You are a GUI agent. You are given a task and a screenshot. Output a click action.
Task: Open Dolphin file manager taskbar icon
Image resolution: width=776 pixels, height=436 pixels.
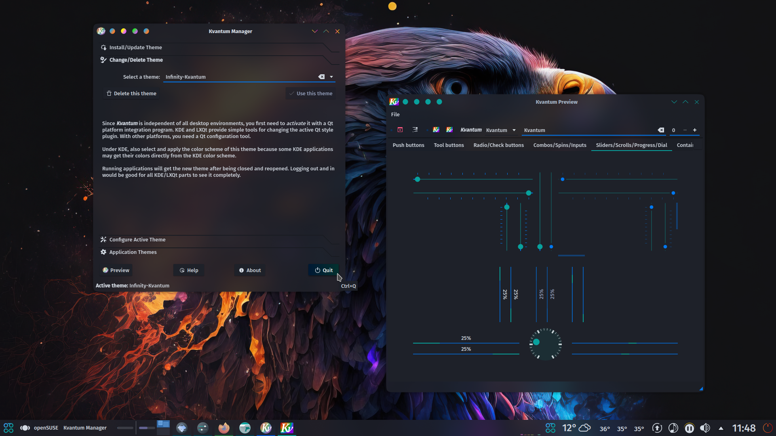click(245, 428)
